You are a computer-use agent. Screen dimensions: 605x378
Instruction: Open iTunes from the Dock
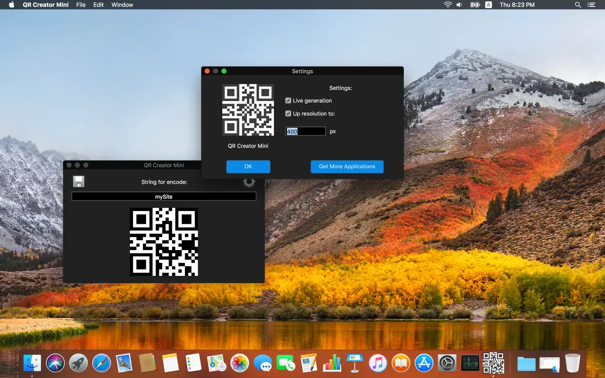coord(378,363)
